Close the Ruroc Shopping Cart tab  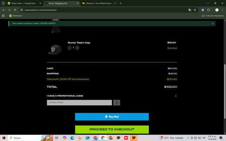pos(78,3)
